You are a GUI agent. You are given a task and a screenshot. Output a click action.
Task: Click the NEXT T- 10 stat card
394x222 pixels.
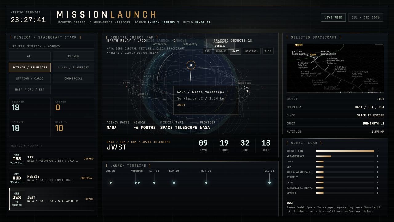[x=74, y=127]
